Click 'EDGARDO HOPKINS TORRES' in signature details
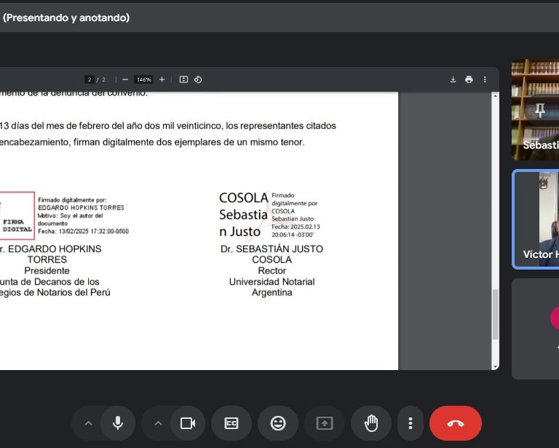This screenshot has height=448, width=559. [x=82, y=208]
